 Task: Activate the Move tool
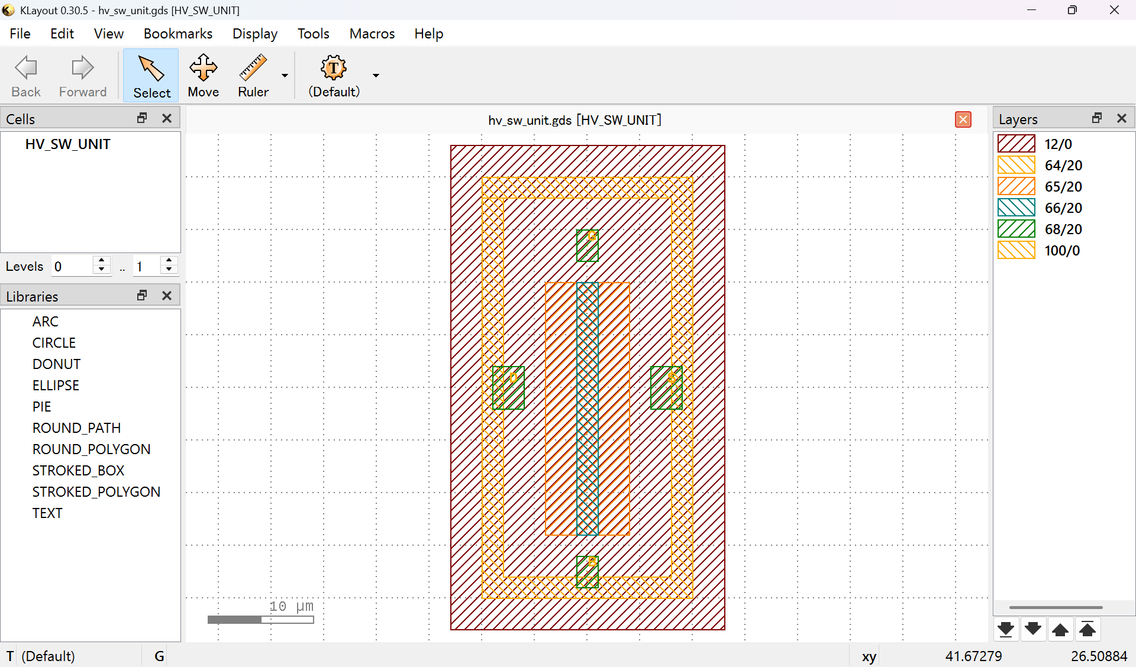coord(203,75)
